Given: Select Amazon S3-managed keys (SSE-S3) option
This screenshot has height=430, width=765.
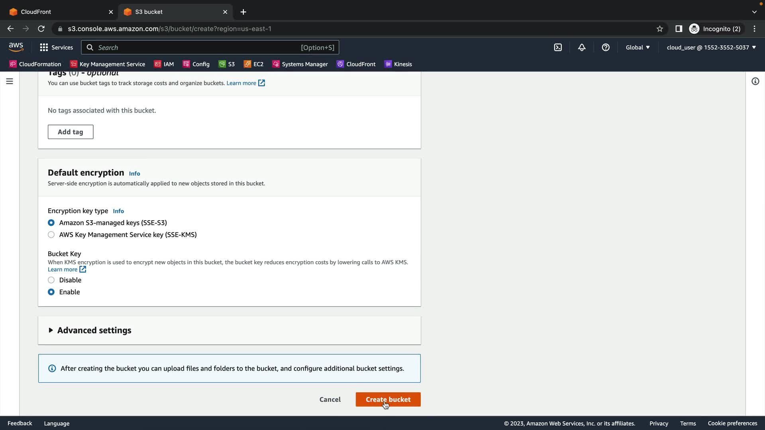Looking at the screenshot, I should 51,223.
